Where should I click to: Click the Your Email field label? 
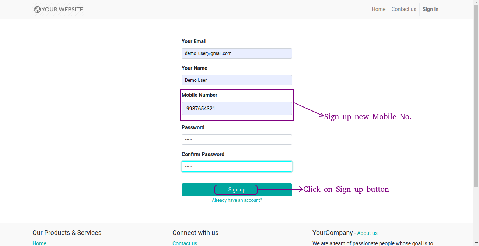(194, 41)
